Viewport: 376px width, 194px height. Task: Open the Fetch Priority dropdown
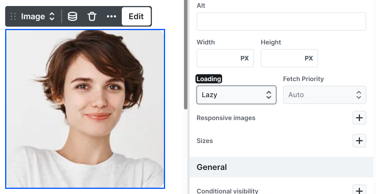point(324,95)
